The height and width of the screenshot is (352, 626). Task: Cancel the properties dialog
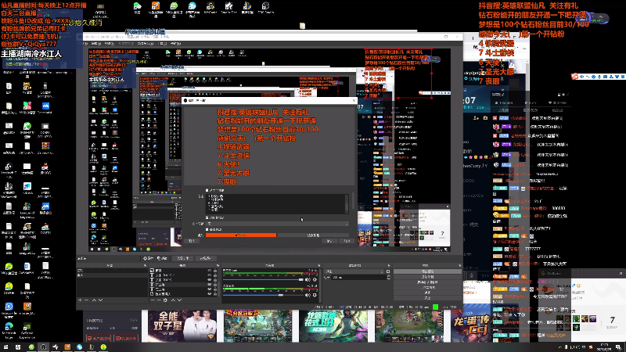pos(347,241)
